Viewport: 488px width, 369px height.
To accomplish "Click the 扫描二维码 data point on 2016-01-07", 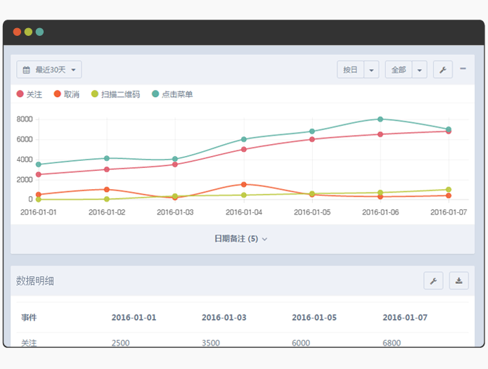I will point(449,190).
